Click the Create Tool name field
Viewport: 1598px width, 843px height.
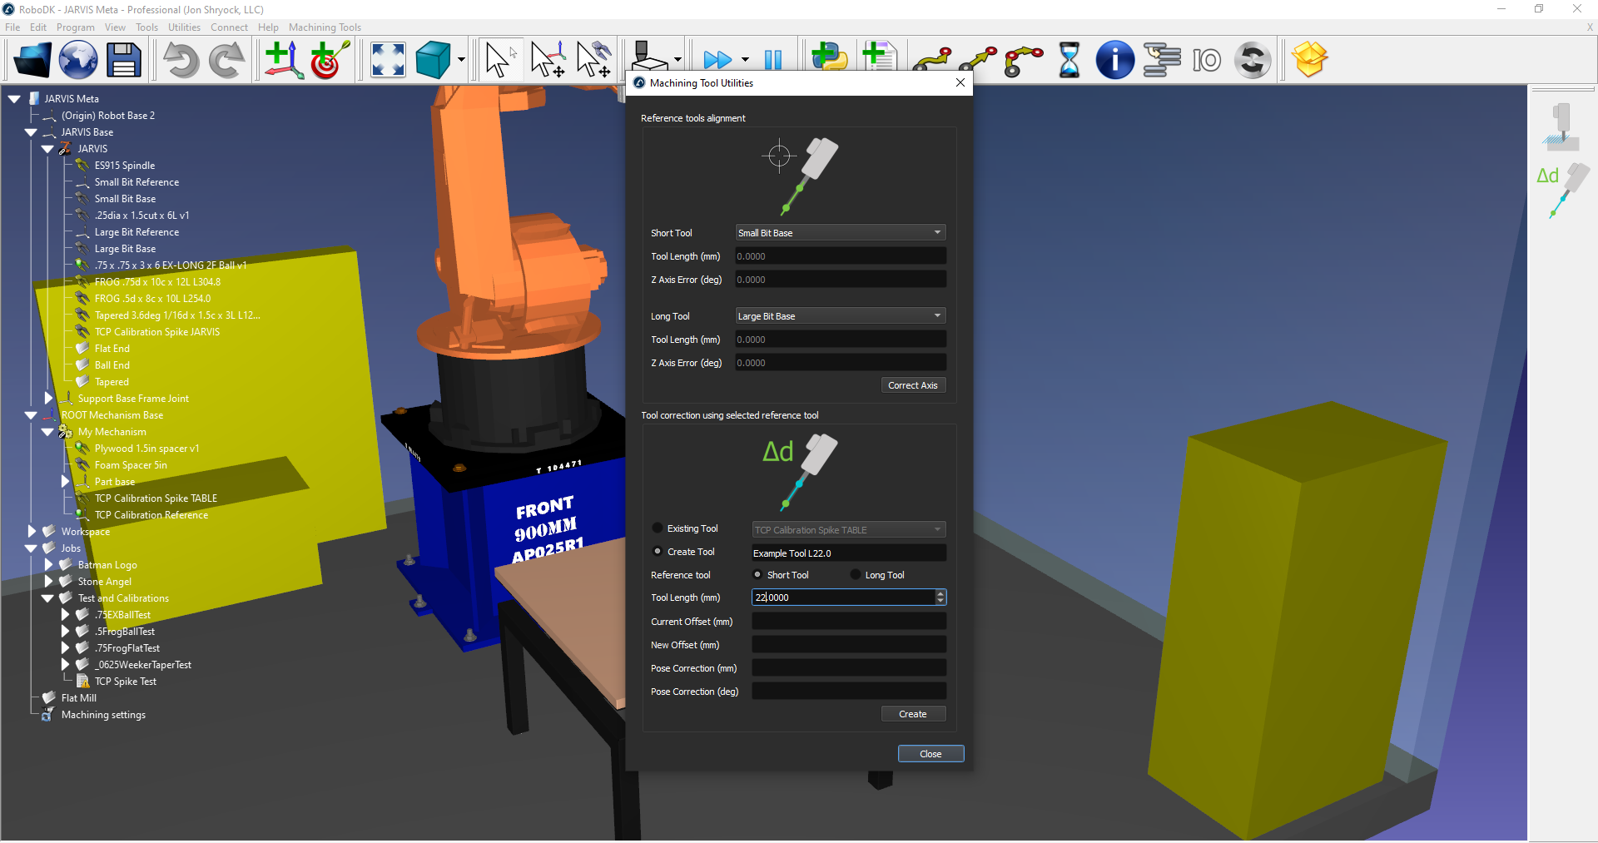click(848, 553)
